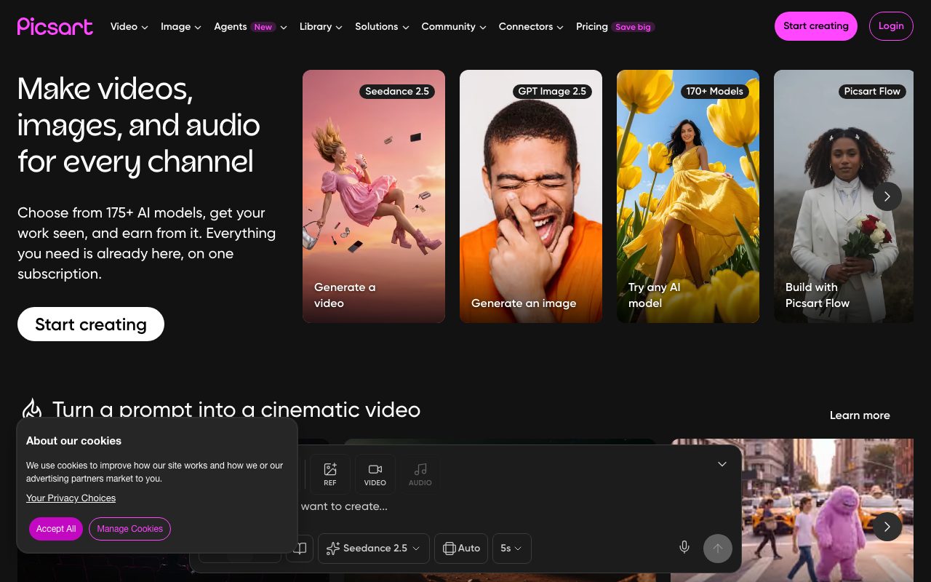Click the pink Start creating header button
Image resolution: width=931 pixels, height=582 pixels.
tap(816, 26)
